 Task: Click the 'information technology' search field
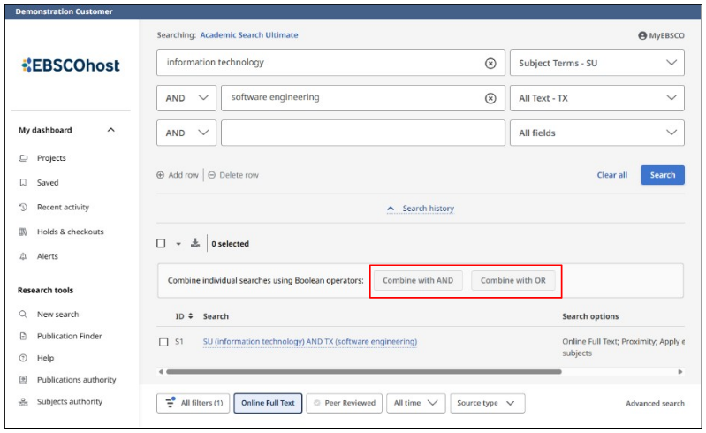(331, 63)
